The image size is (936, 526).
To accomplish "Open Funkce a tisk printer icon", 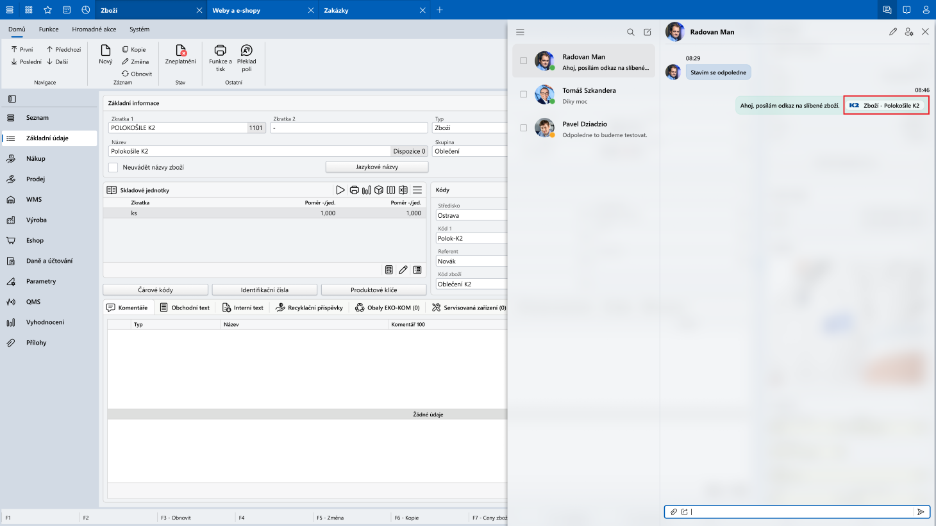I will coord(221,50).
